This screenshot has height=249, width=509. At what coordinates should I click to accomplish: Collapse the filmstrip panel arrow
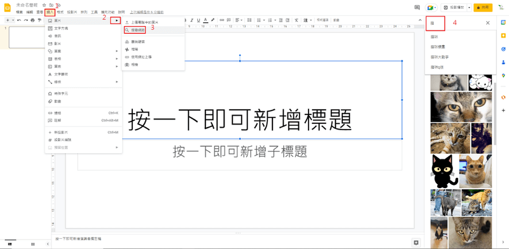click(x=48, y=244)
